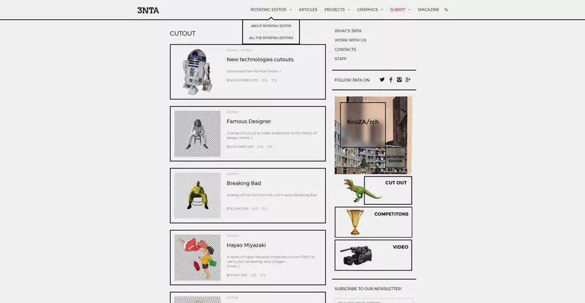Image resolution: width=585 pixels, height=303 pixels.
Task: Click the 3NTA site logo
Action: pyautogui.click(x=148, y=10)
